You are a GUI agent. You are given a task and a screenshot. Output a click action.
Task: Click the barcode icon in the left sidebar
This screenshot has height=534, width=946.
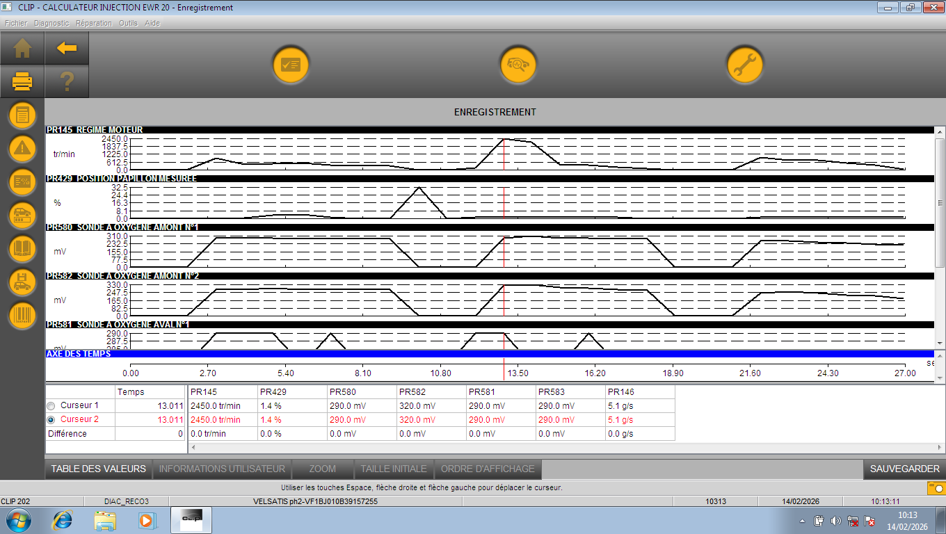(x=22, y=316)
